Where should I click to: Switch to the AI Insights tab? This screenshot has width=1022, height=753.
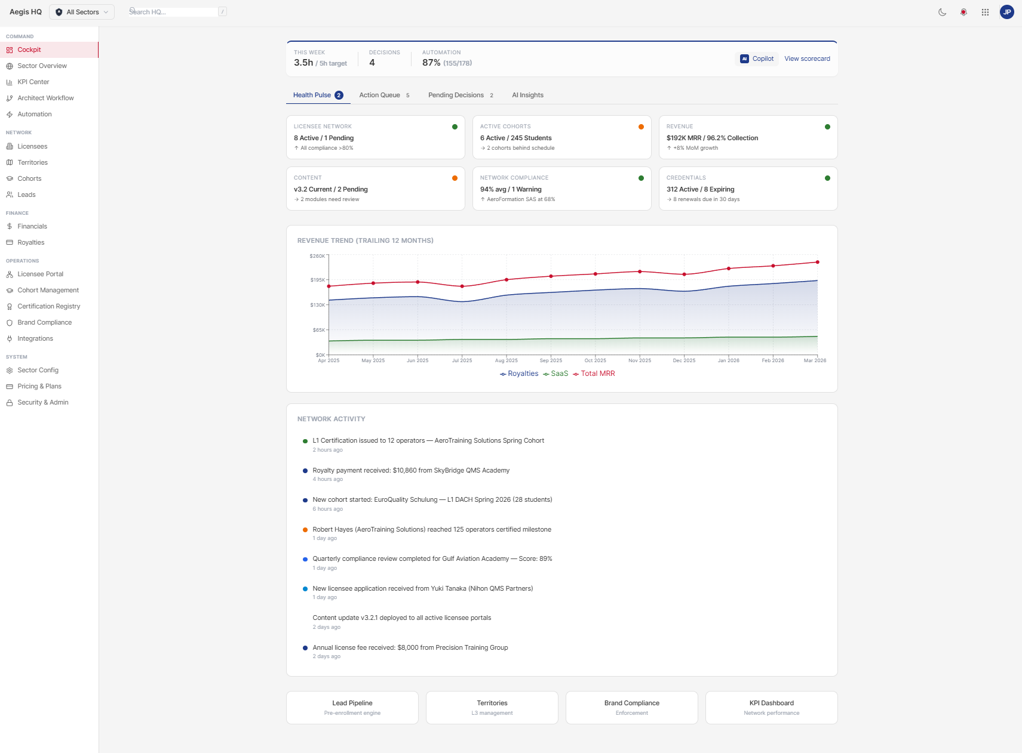(x=527, y=95)
